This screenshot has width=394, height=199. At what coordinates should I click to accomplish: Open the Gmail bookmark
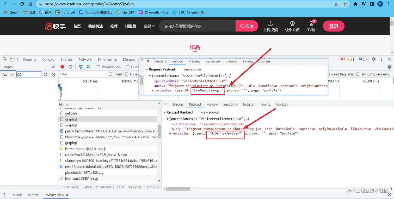click(x=11, y=12)
